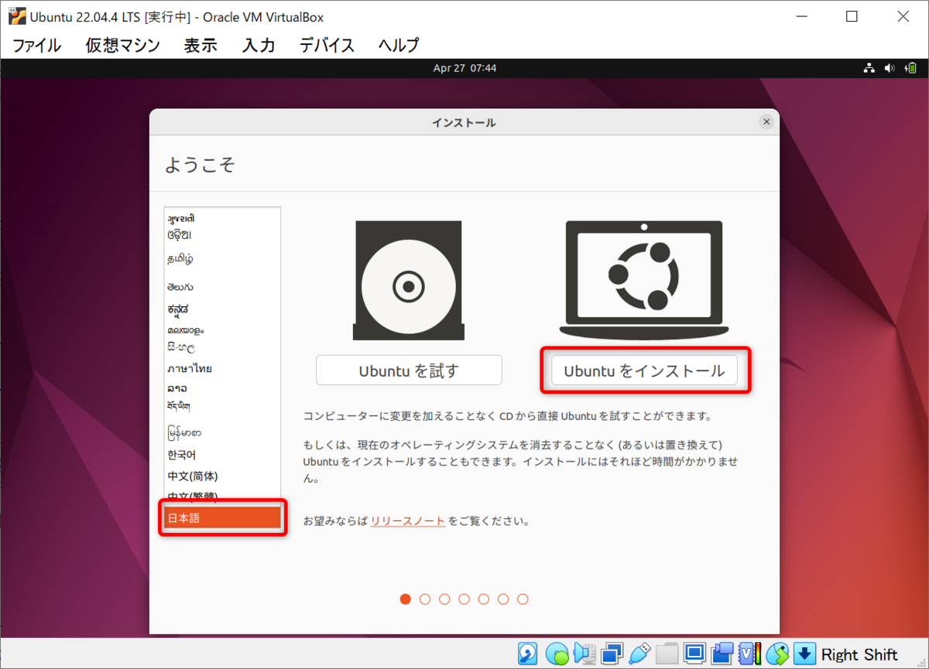Click the CPU virtualization indicator icon
Image resolution: width=929 pixels, height=669 pixels.
[750, 654]
